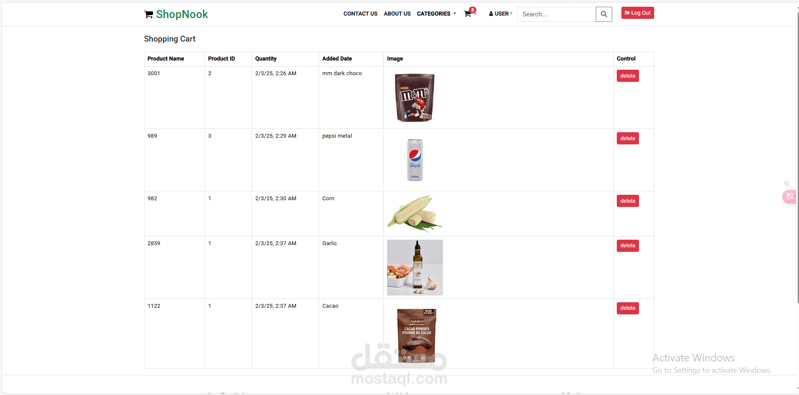Delete the Cacao item
799x395 pixels.
point(628,308)
